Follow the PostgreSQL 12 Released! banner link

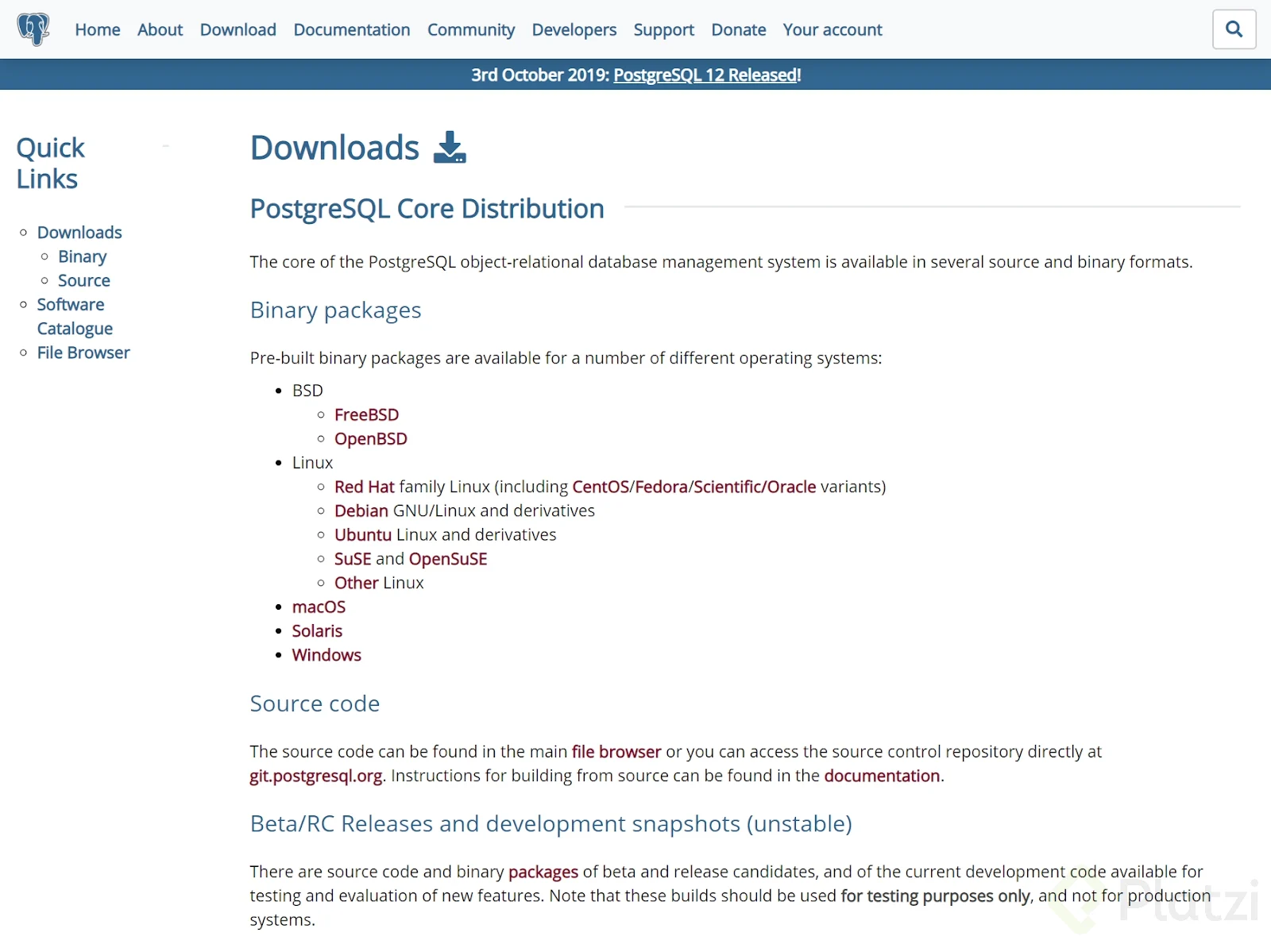click(x=707, y=75)
